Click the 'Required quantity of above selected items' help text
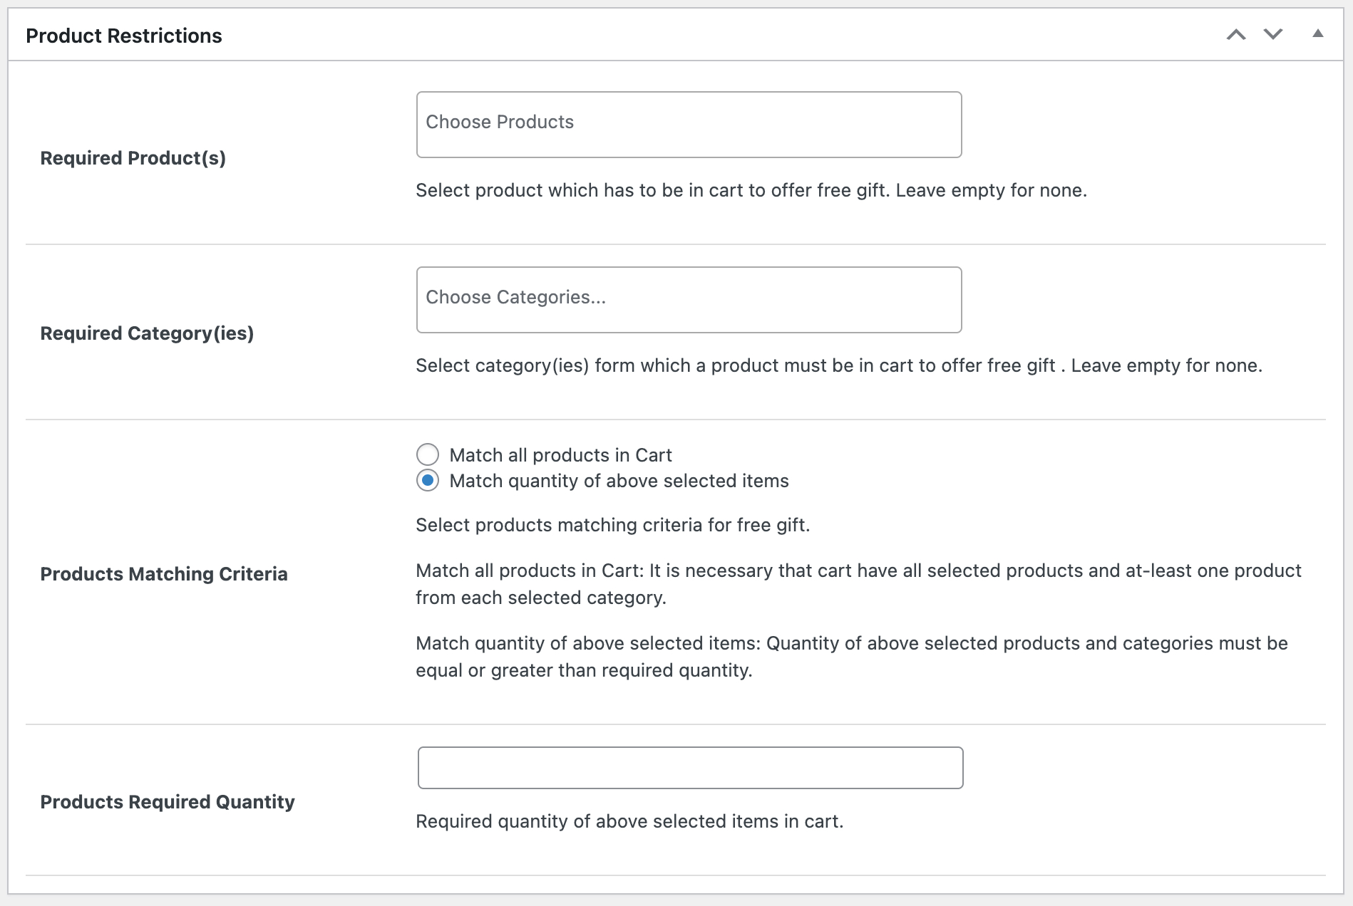Viewport: 1353px width, 906px height. click(x=629, y=821)
